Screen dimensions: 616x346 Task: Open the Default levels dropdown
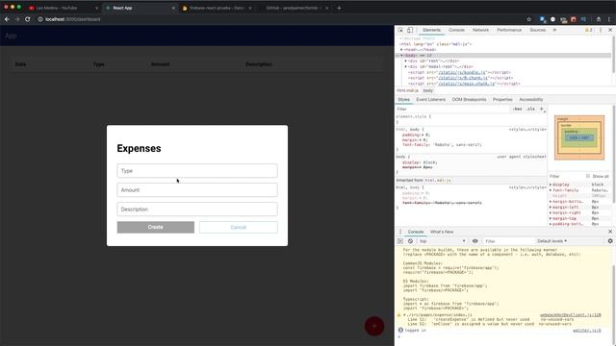pos(552,241)
